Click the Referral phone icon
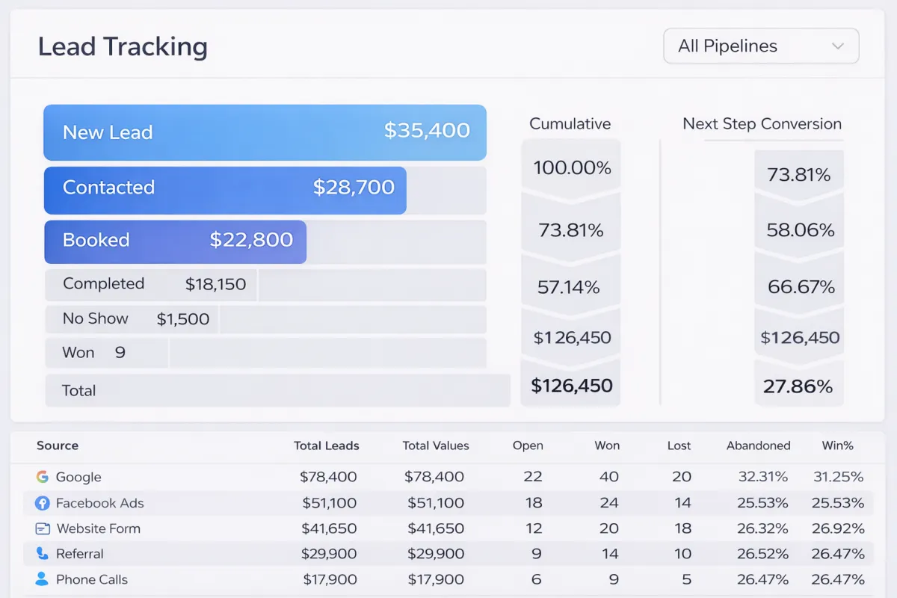This screenshot has height=598, width=897. [42, 554]
